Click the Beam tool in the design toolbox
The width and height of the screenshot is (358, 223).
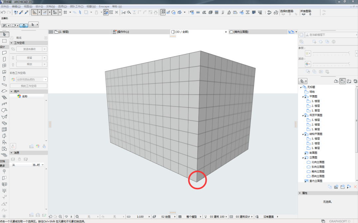coord(4,85)
